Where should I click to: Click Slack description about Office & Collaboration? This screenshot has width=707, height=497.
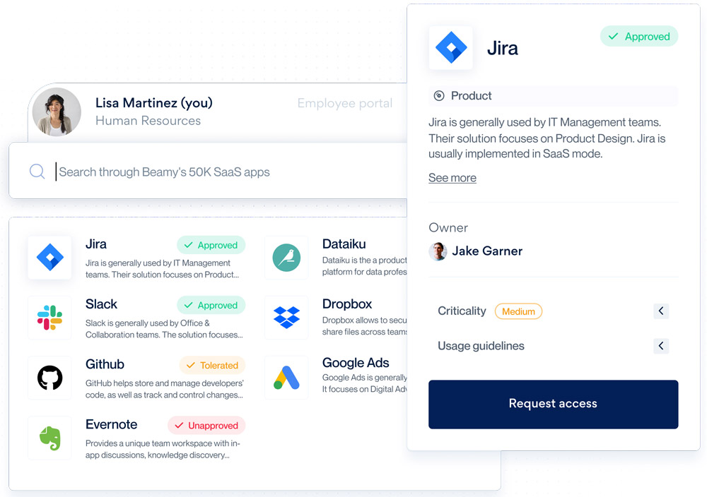click(164, 329)
